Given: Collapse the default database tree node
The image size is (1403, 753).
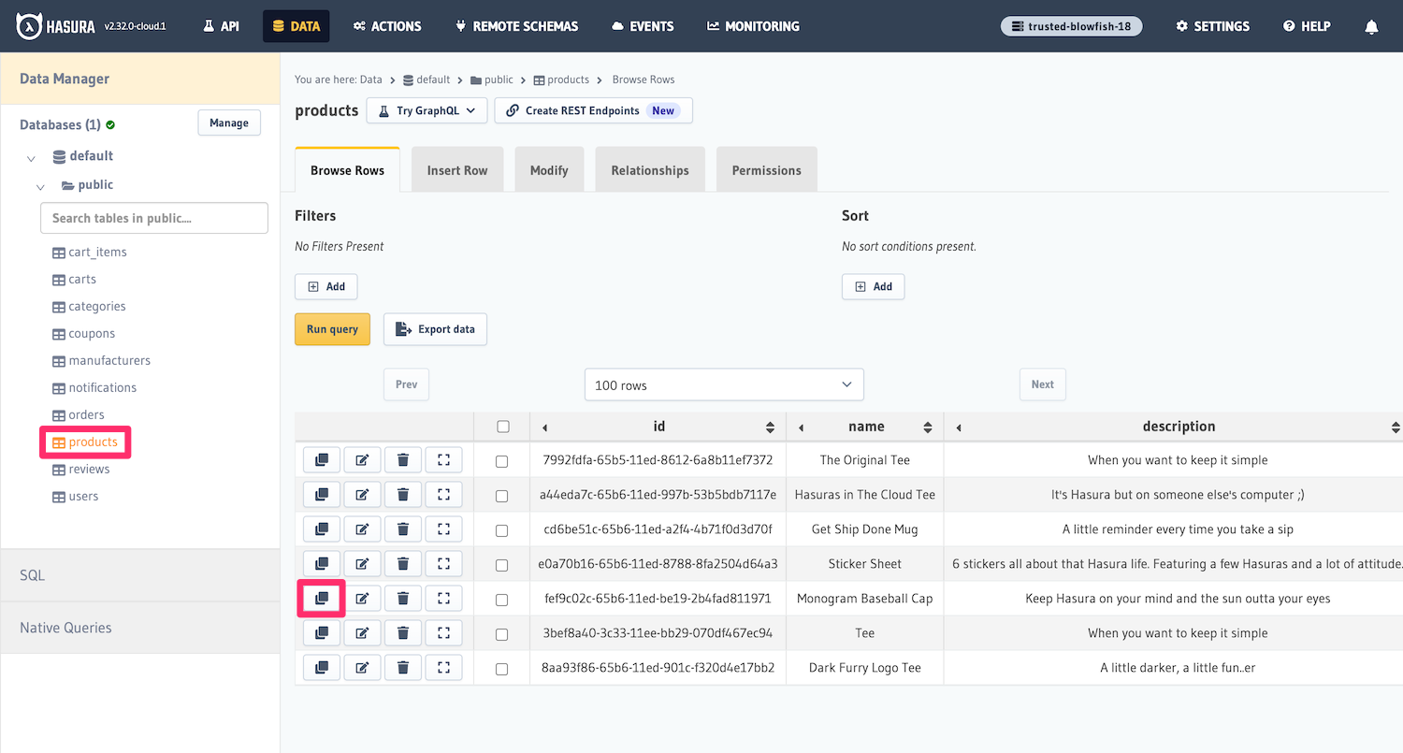Looking at the screenshot, I should coord(31,157).
